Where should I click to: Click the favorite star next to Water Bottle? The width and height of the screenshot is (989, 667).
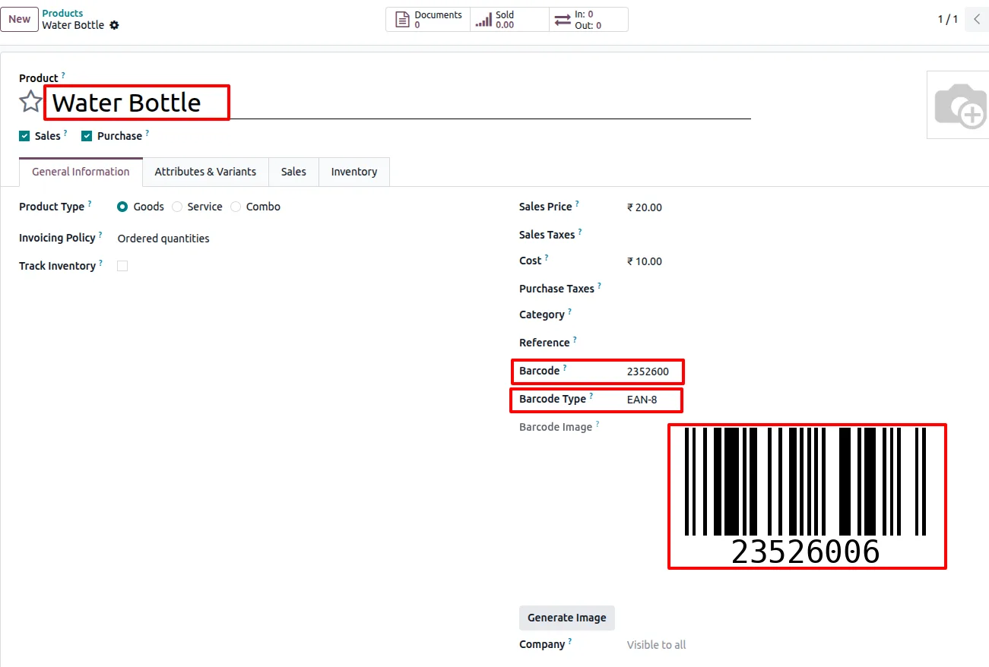pyautogui.click(x=30, y=102)
